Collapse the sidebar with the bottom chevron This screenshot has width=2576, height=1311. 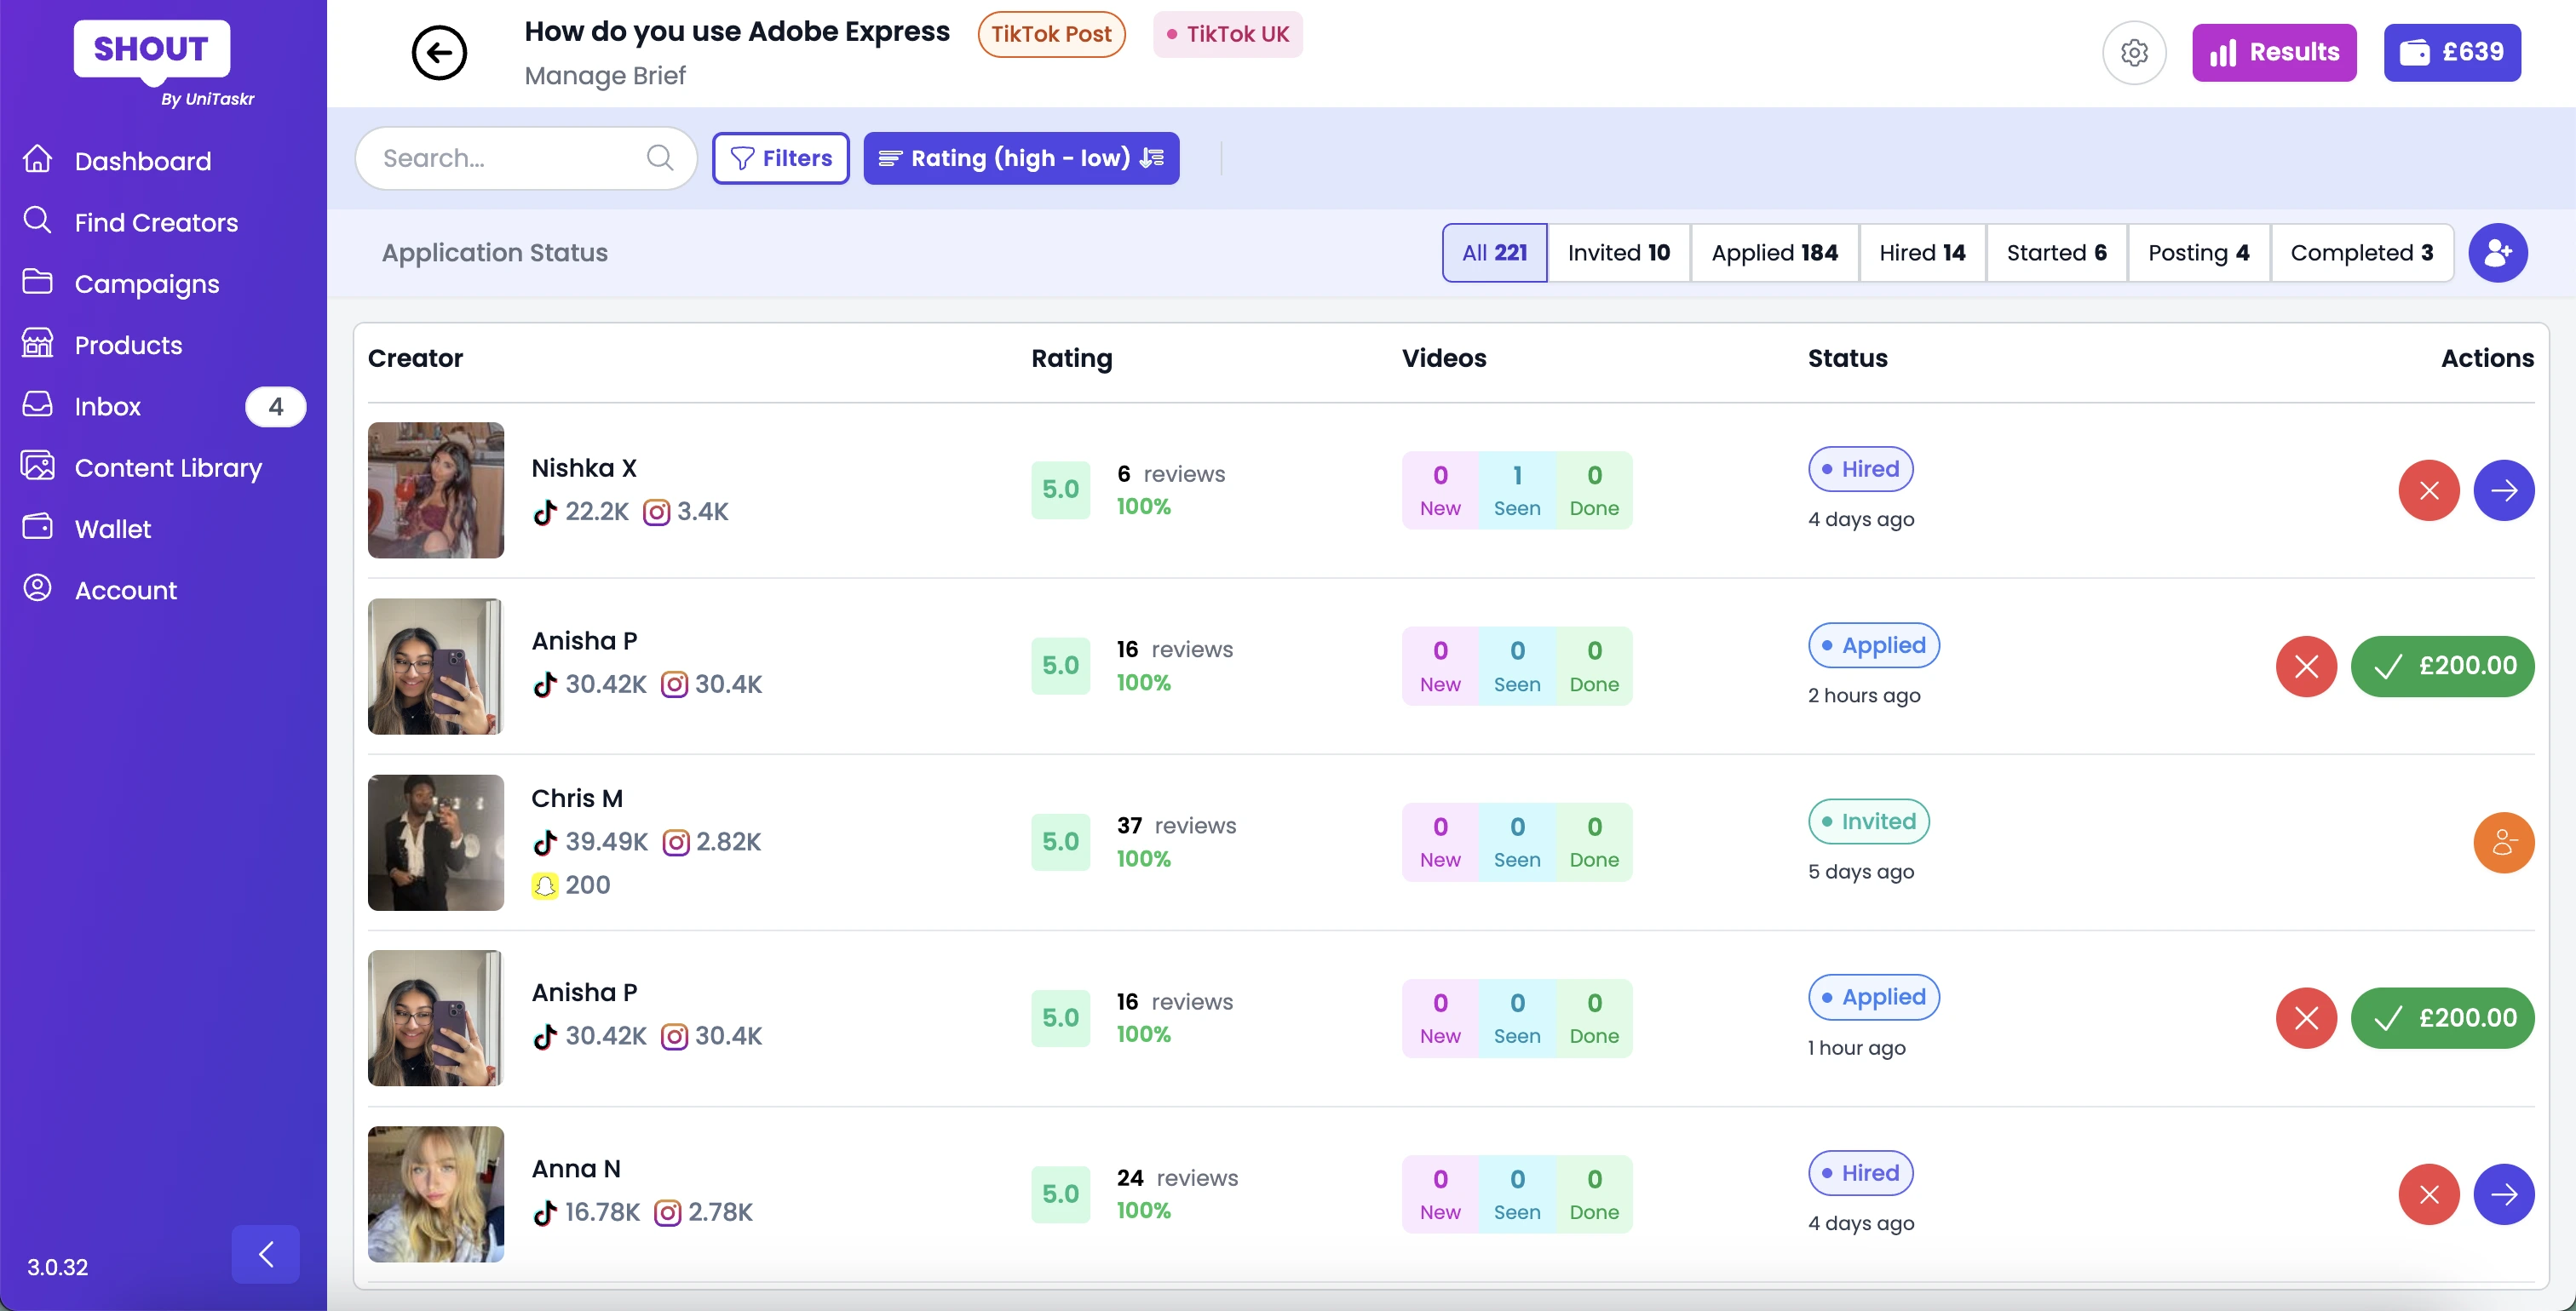pyautogui.click(x=265, y=1254)
